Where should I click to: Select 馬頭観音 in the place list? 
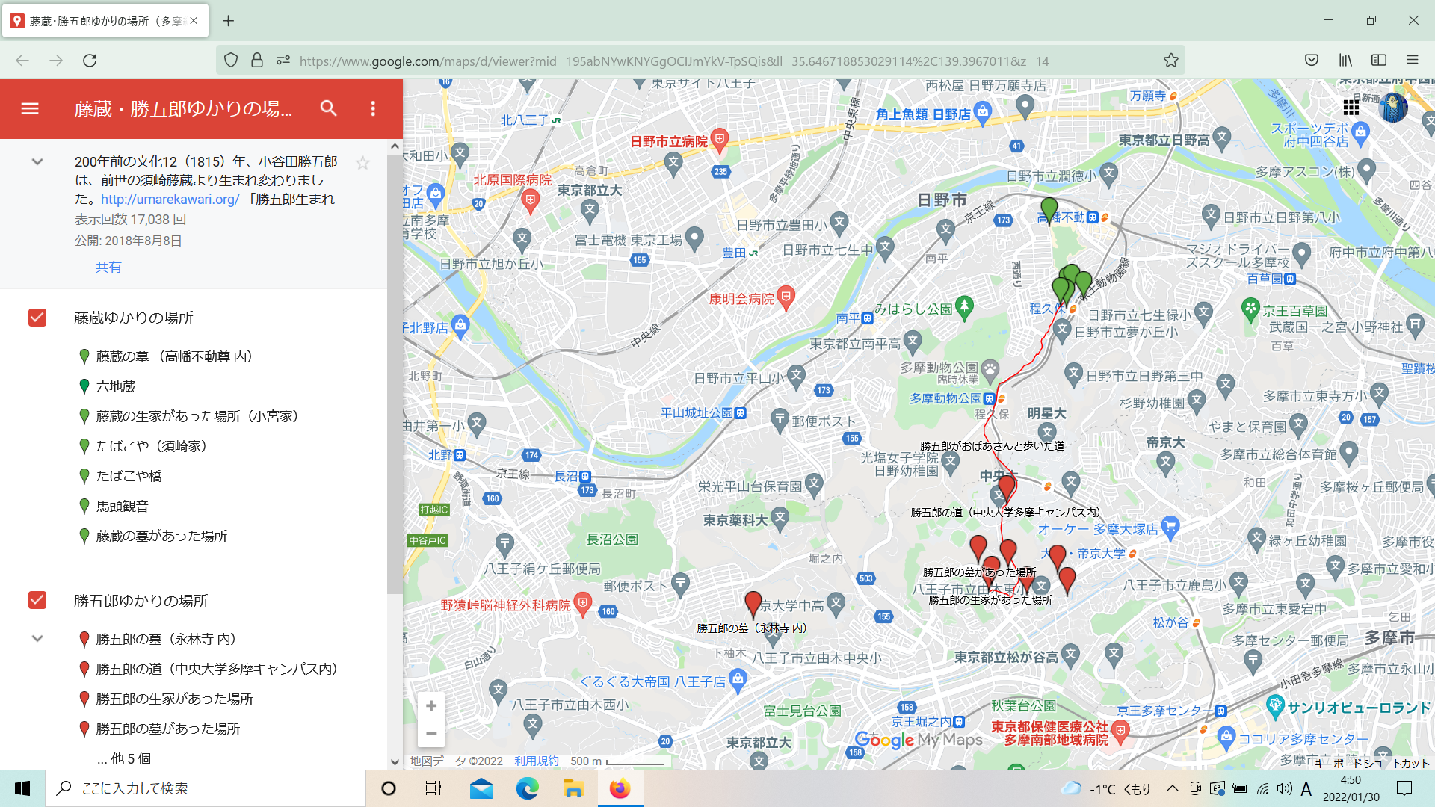coord(122,506)
